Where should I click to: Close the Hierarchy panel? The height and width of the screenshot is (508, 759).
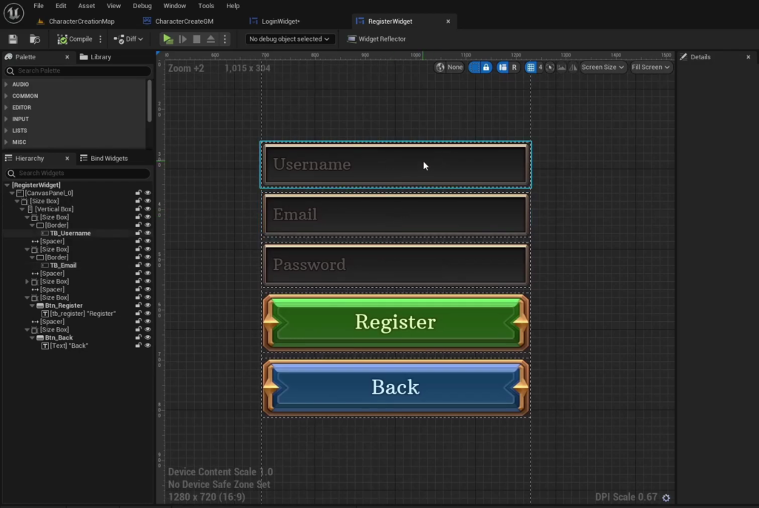pyautogui.click(x=67, y=159)
